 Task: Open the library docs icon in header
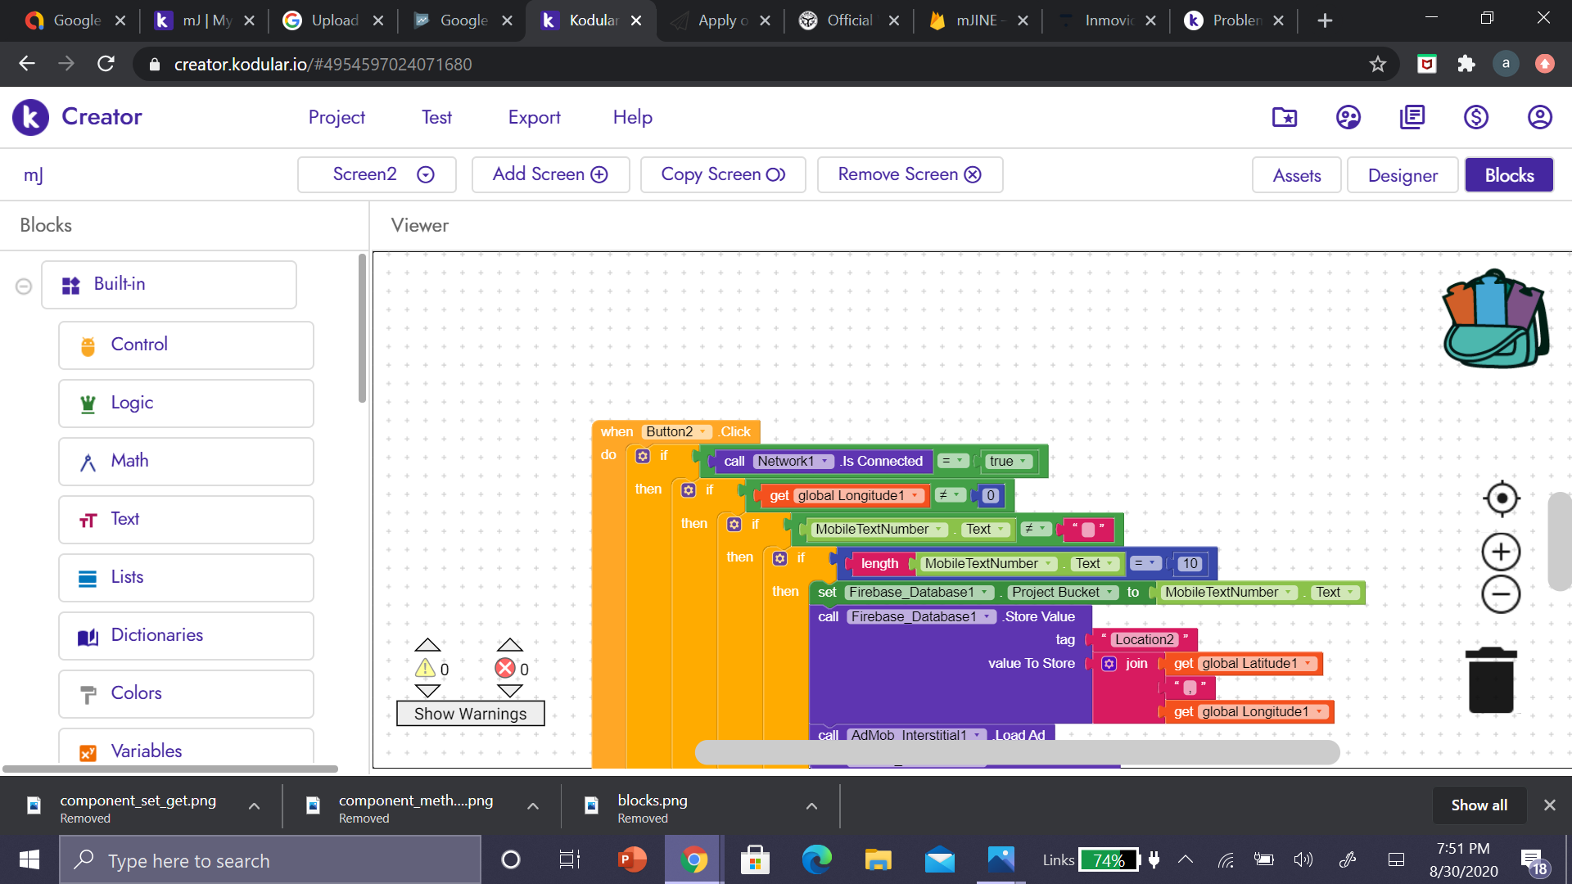1412,118
